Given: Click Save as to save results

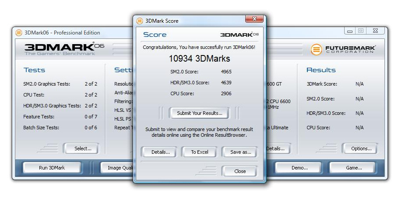Looking at the screenshot, I should [x=240, y=152].
